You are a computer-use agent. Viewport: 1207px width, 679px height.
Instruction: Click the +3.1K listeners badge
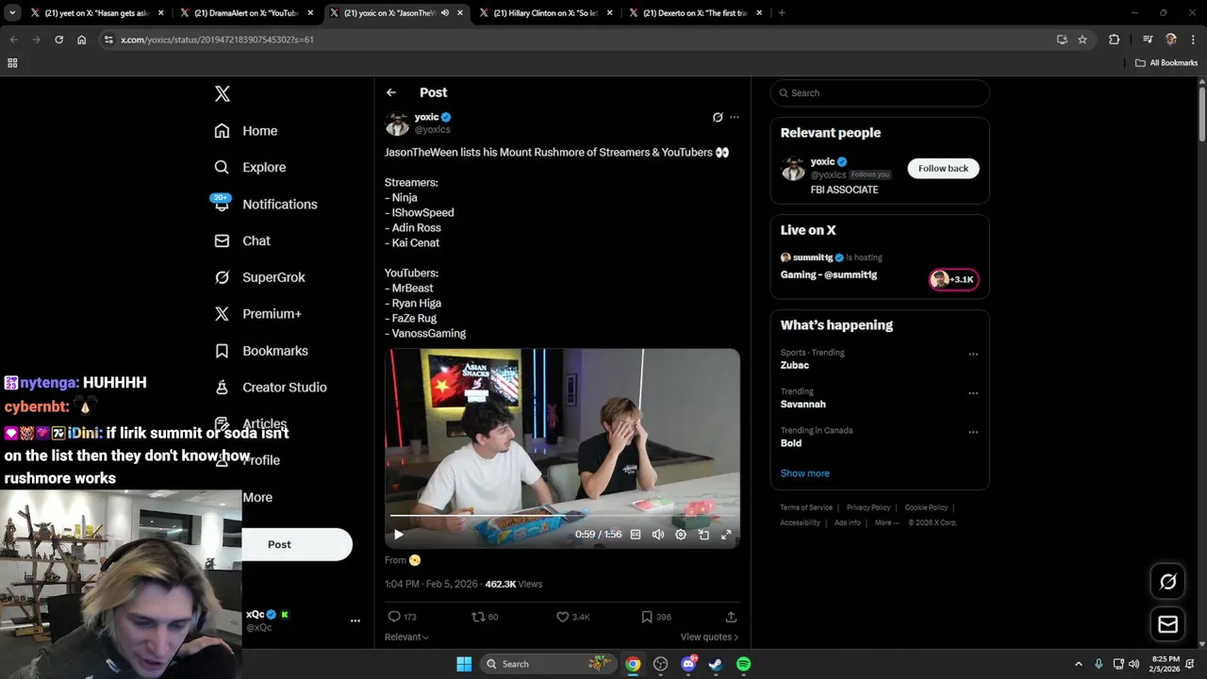click(953, 279)
